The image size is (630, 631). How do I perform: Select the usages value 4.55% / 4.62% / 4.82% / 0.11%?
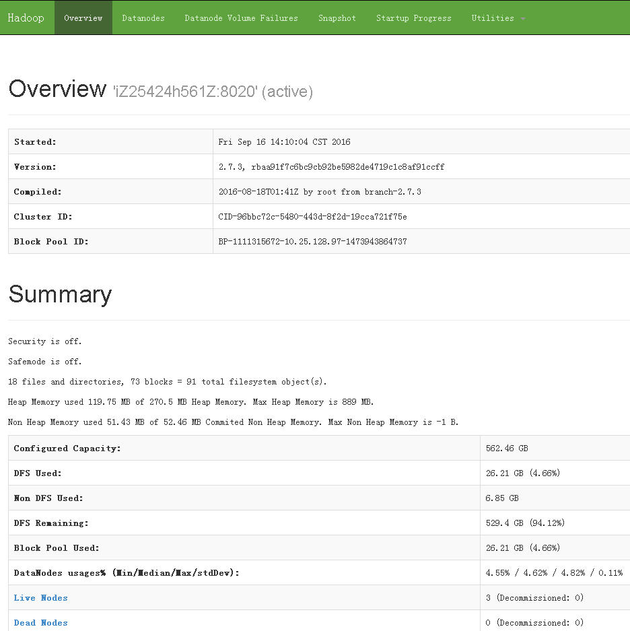tap(555, 573)
